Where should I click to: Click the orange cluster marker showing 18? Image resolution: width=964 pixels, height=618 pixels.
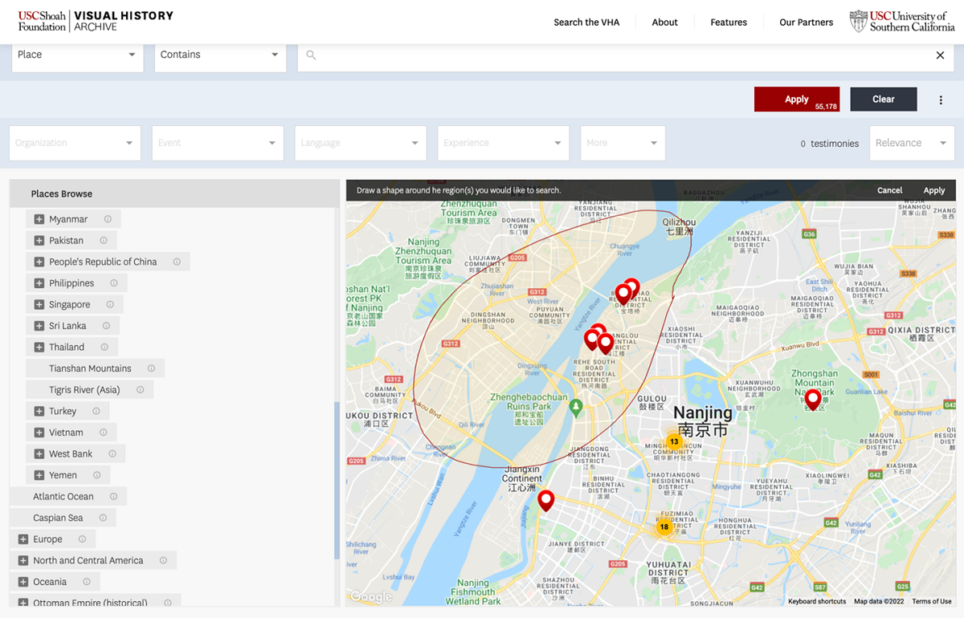[664, 527]
